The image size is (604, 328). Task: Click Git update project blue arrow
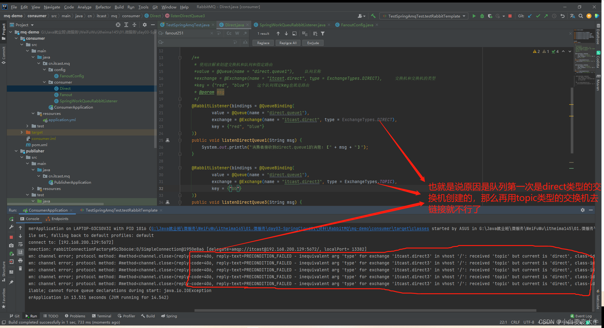click(530, 16)
